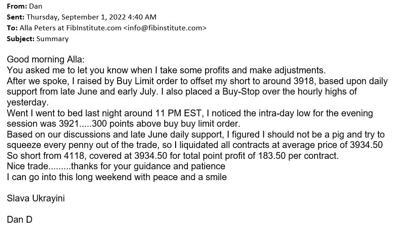Click the 11 PM EST text
This screenshot has width=398, height=229.
178,113
